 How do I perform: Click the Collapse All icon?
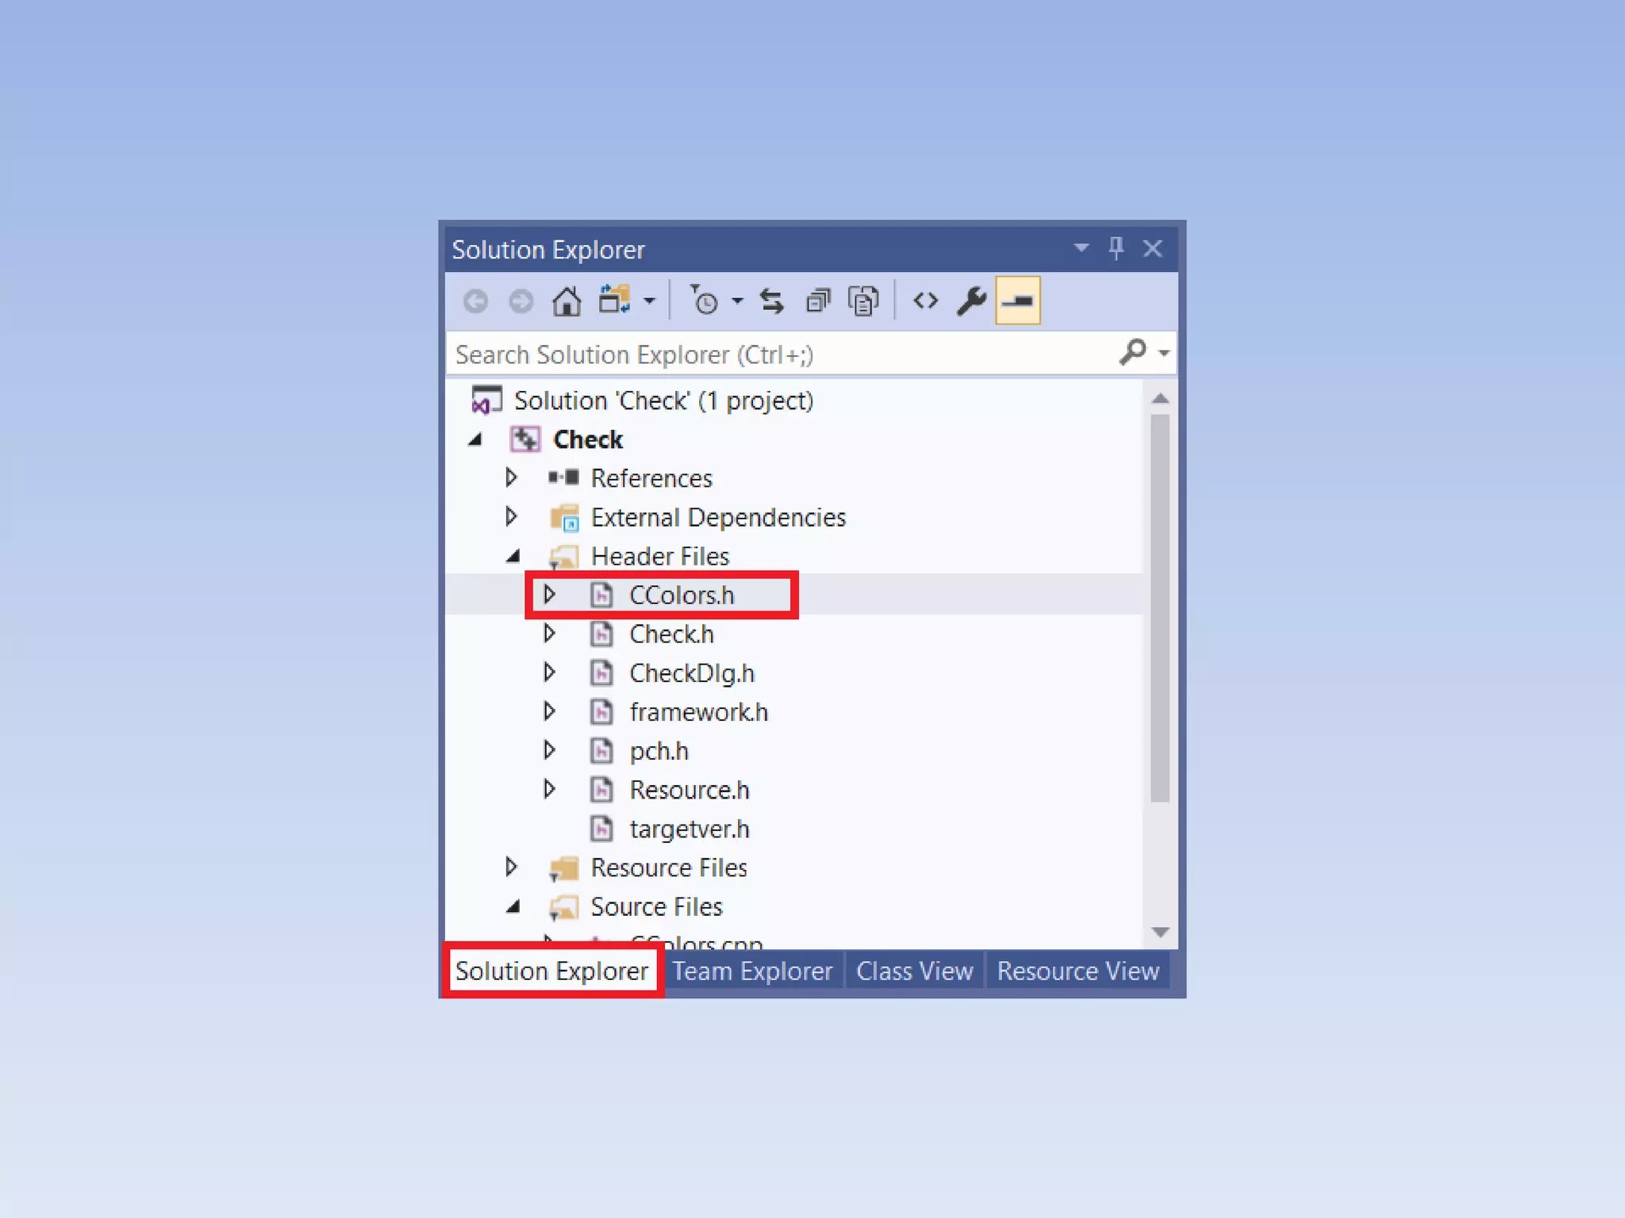(817, 301)
